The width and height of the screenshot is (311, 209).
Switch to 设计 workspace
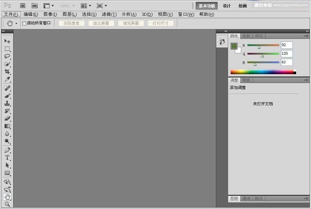(227, 6)
